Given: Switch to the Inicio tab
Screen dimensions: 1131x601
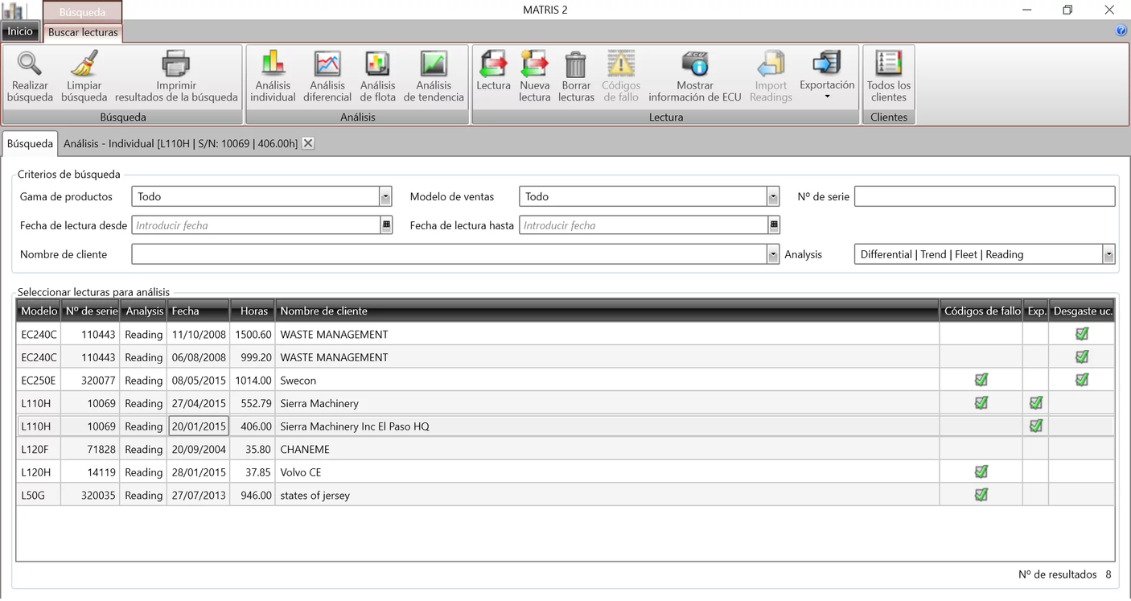Looking at the screenshot, I should pos(20,31).
